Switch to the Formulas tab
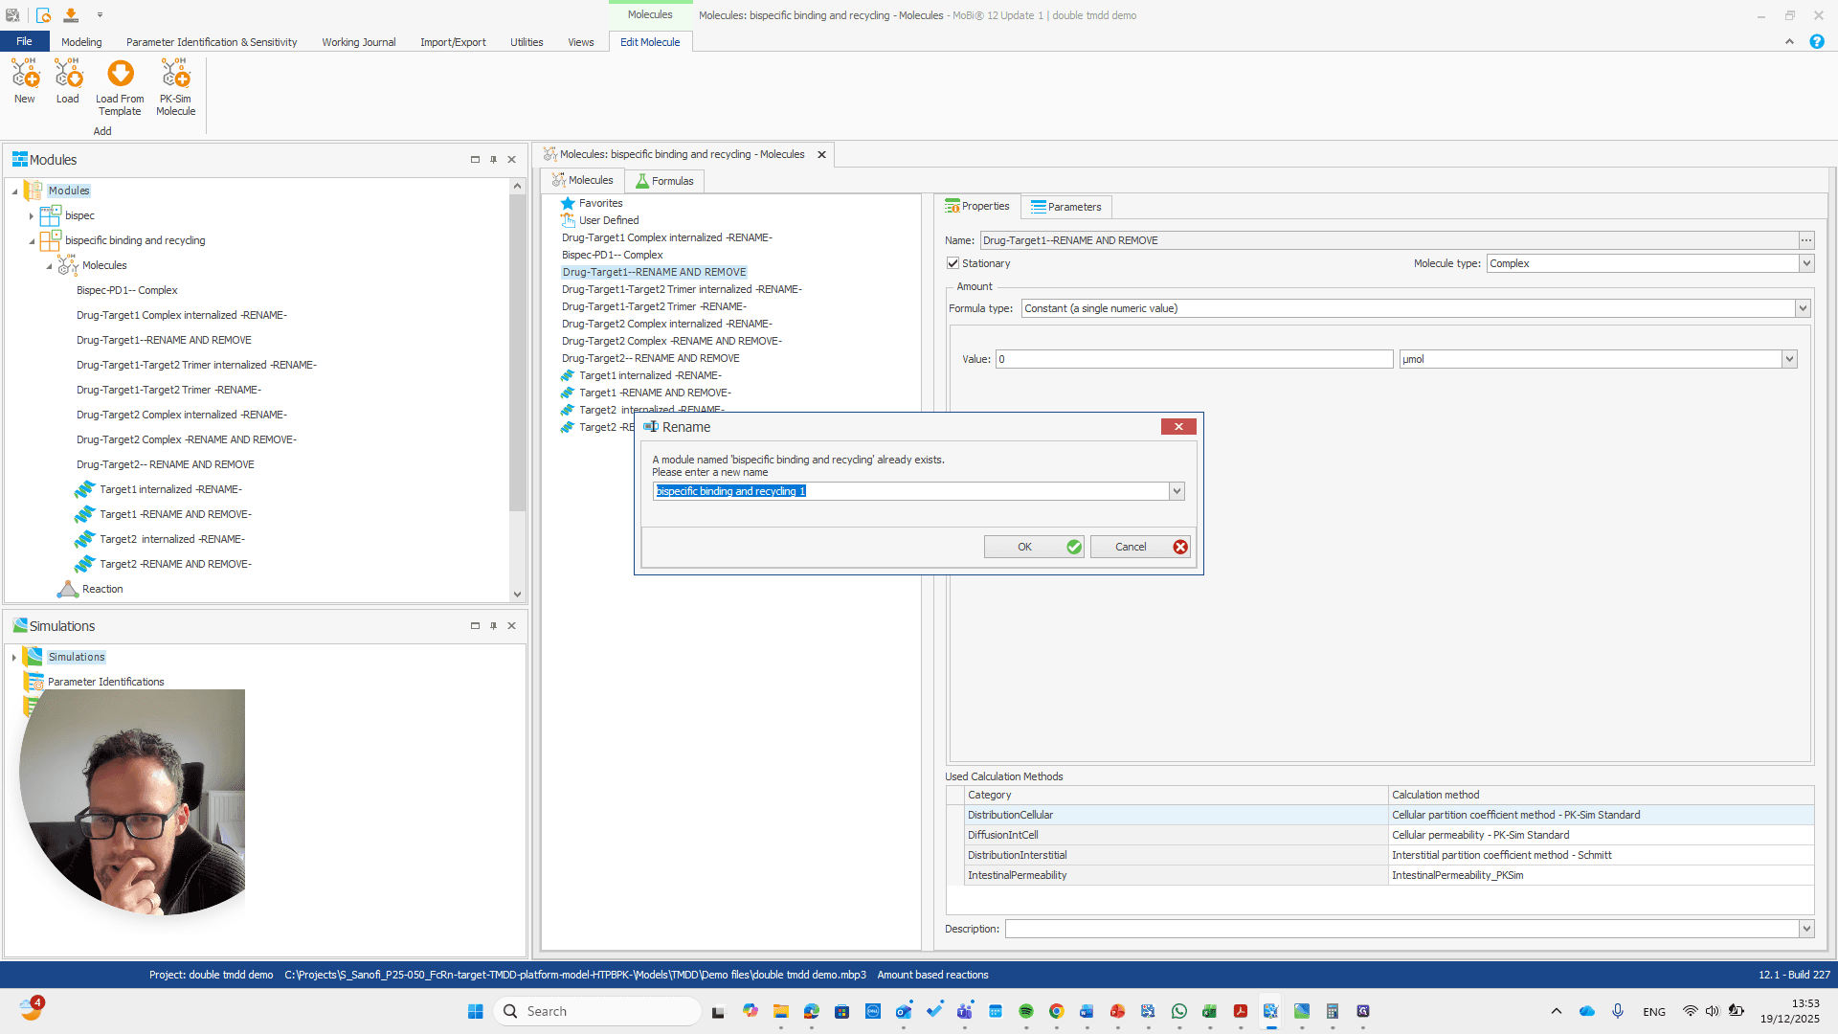The width and height of the screenshot is (1838, 1034). (x=664, y=181)
